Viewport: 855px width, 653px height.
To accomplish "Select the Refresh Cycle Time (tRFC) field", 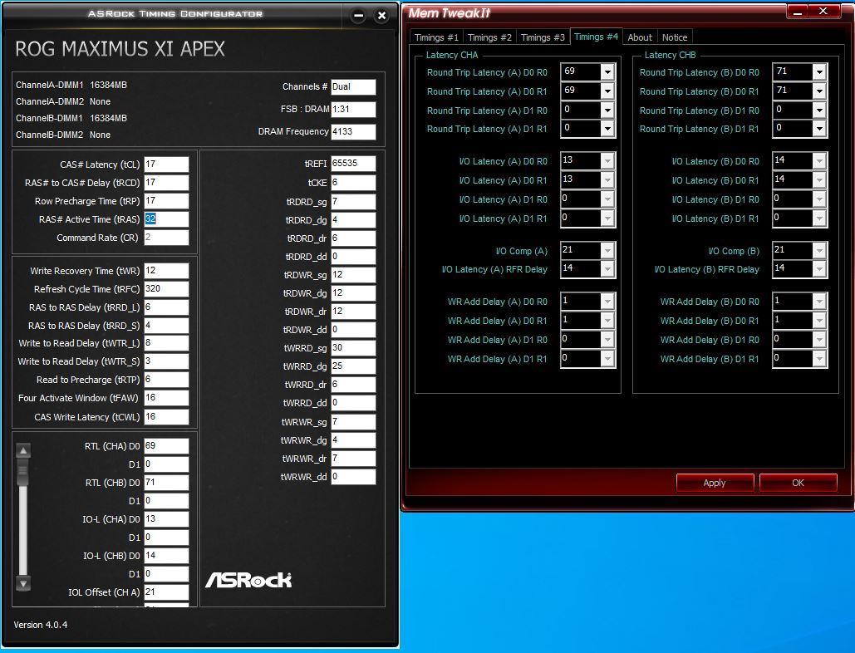I will pos(166,289).
